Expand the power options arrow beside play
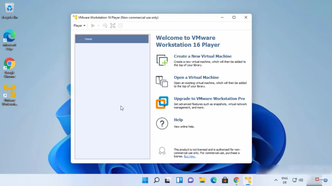332x186 pixels. click(99, 26)
